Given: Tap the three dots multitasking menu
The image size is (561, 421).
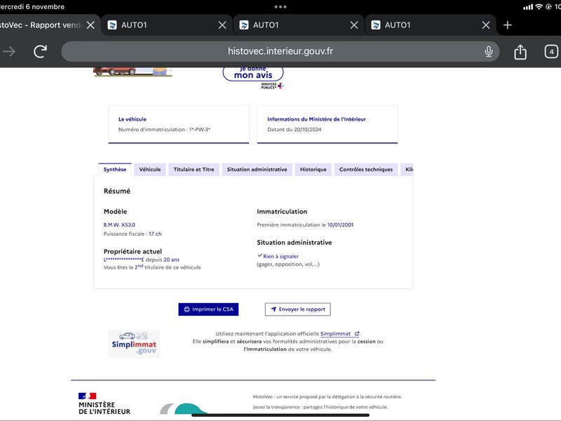Looking at the screenshot, I should point(280,6).
